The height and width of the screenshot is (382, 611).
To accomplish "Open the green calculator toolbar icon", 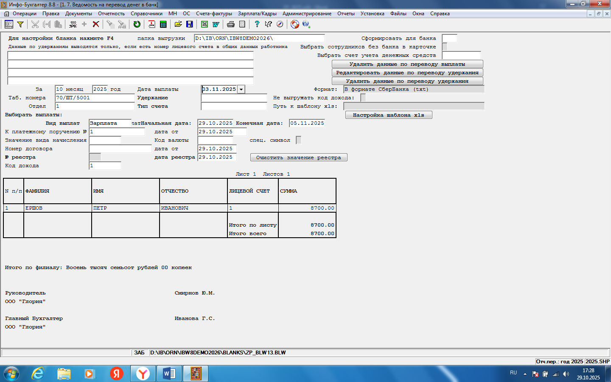I will (x=163, y=24).
